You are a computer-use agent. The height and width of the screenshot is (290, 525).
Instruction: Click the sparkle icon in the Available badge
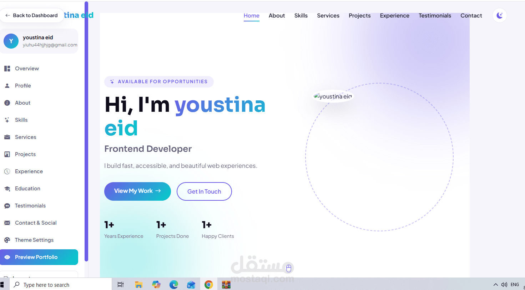[112, 81]
